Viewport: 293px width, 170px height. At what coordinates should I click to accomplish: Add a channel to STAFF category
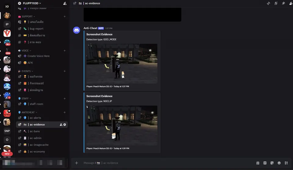(65, 99)
